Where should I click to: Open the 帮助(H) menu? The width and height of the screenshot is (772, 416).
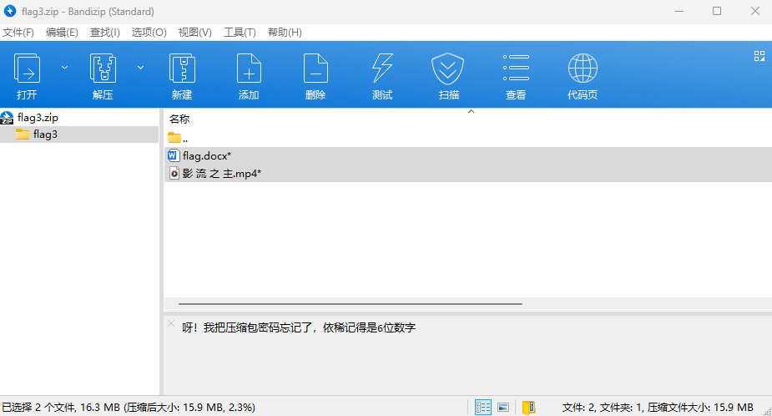point(285,33)
